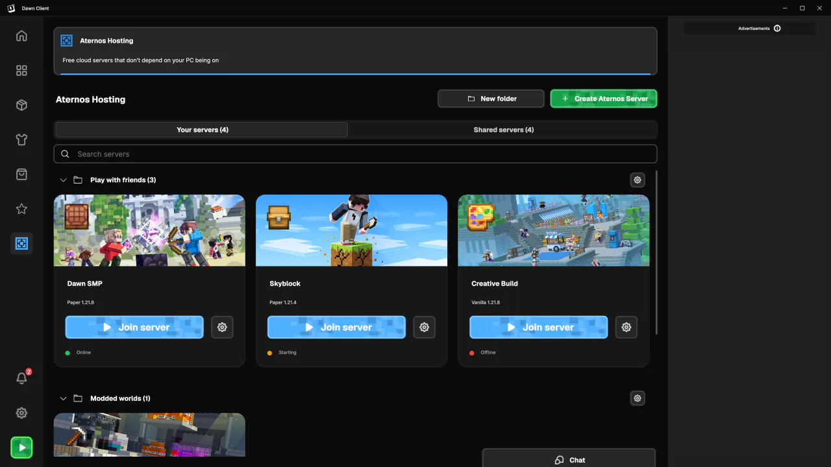Click the Creative Build Offline status text
Screen dimensions: 831x467
click(488, 353)
